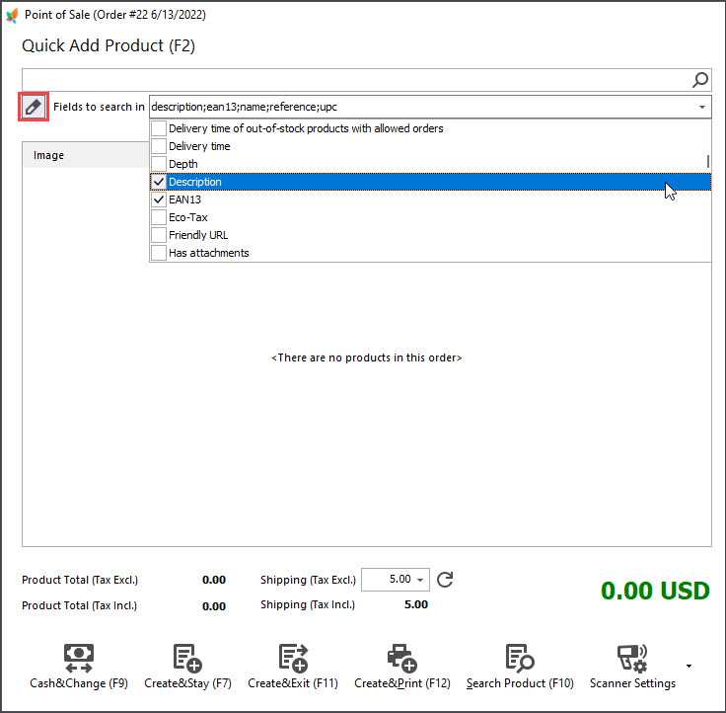Expand more toolbar options arrow
726x713 pixels.
click(x=689, y=667)
